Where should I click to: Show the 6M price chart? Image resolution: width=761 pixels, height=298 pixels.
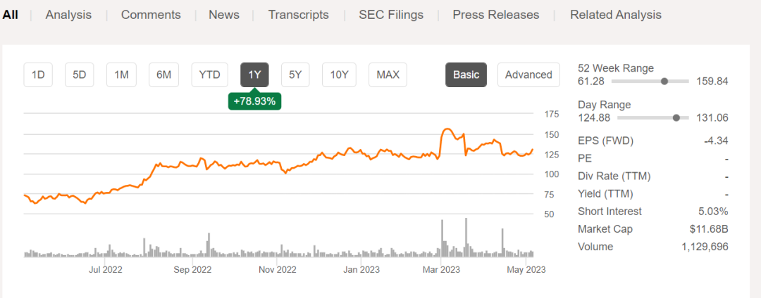tap(163, 74)
